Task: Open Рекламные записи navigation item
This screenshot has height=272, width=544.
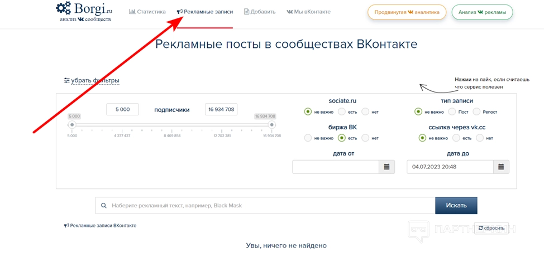Action: click(204, 12)
